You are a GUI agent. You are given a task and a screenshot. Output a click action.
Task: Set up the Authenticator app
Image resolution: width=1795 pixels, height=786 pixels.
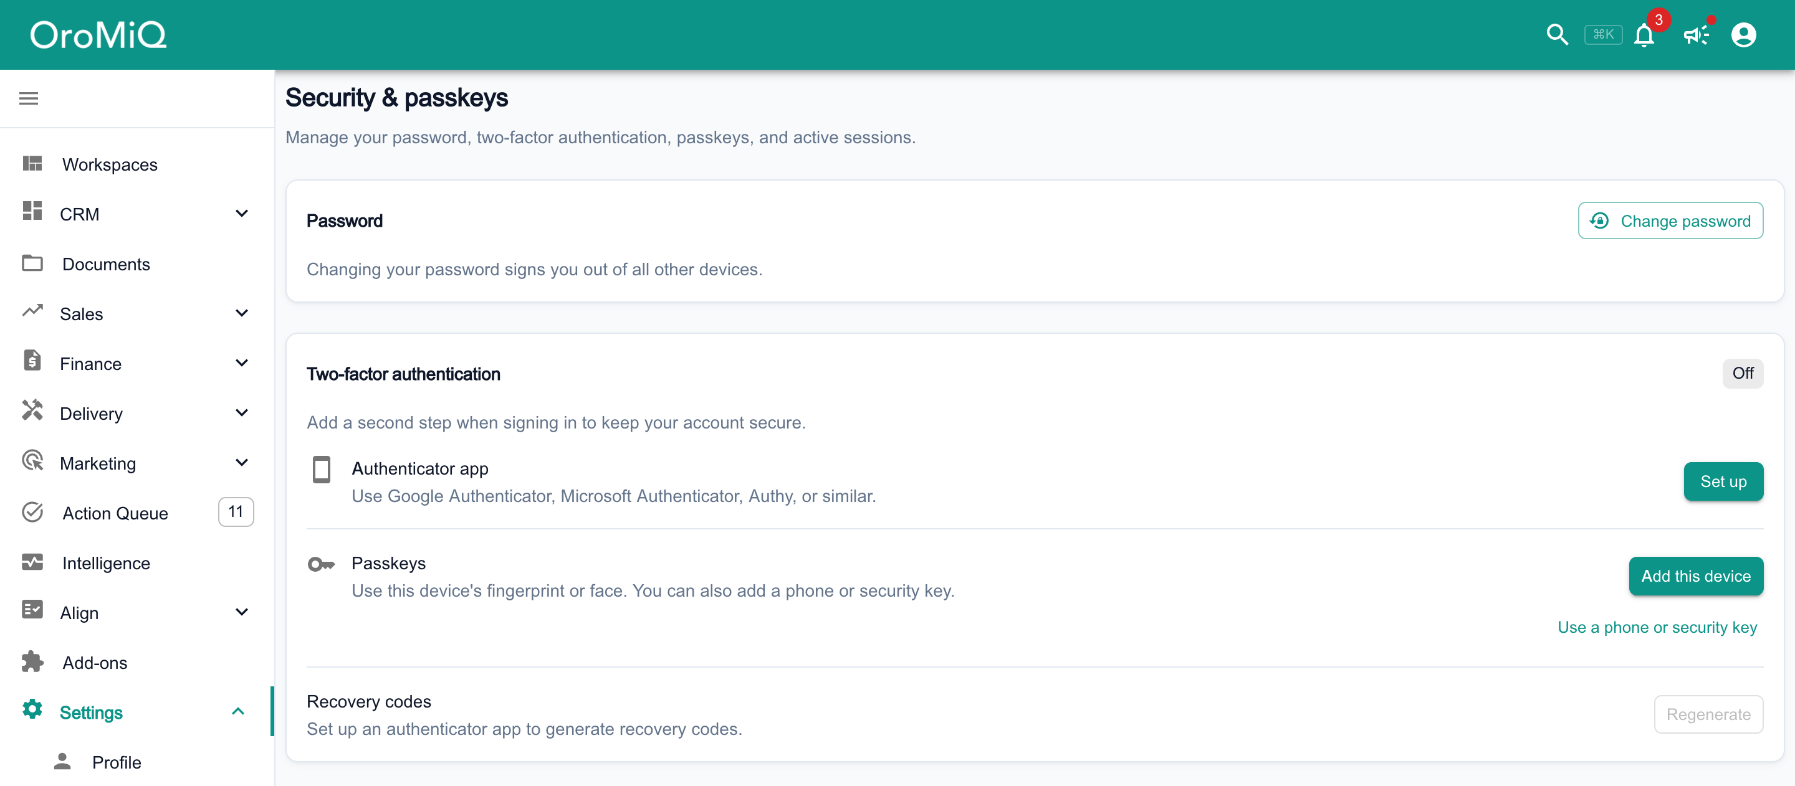click(1723, 482)
